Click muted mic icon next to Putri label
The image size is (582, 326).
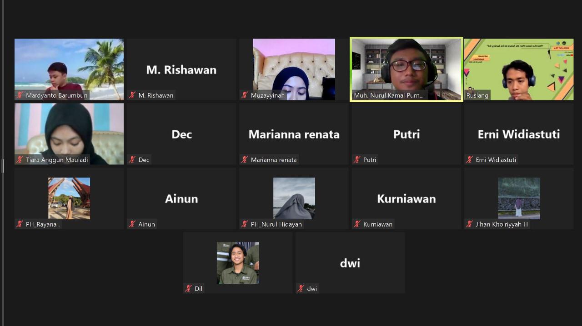357,160
